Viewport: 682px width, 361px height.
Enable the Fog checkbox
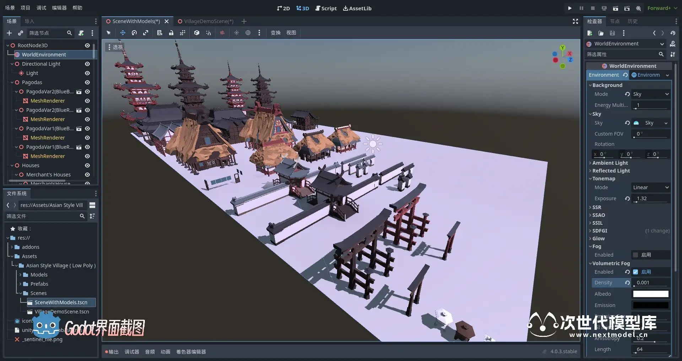(635, 255)
